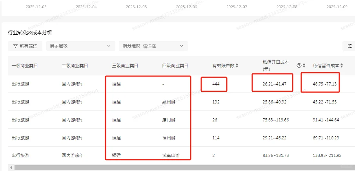The image size is (355, 171).
Task: Click the chart date label 2025-12-09
Action: point(337,7)
